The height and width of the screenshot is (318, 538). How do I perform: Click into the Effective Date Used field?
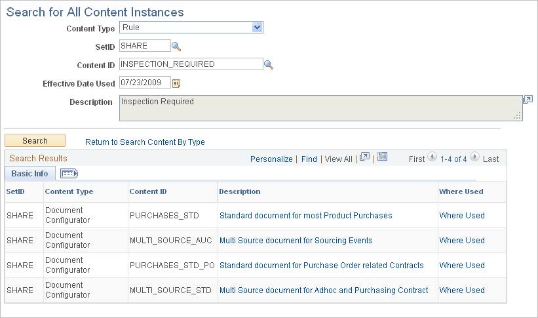coord(145,83)
